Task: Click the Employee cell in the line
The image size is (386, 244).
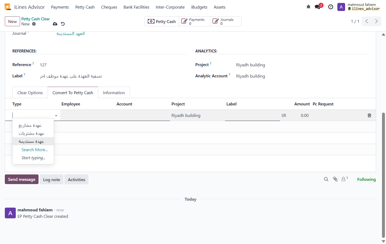Action: coord(88,115)
